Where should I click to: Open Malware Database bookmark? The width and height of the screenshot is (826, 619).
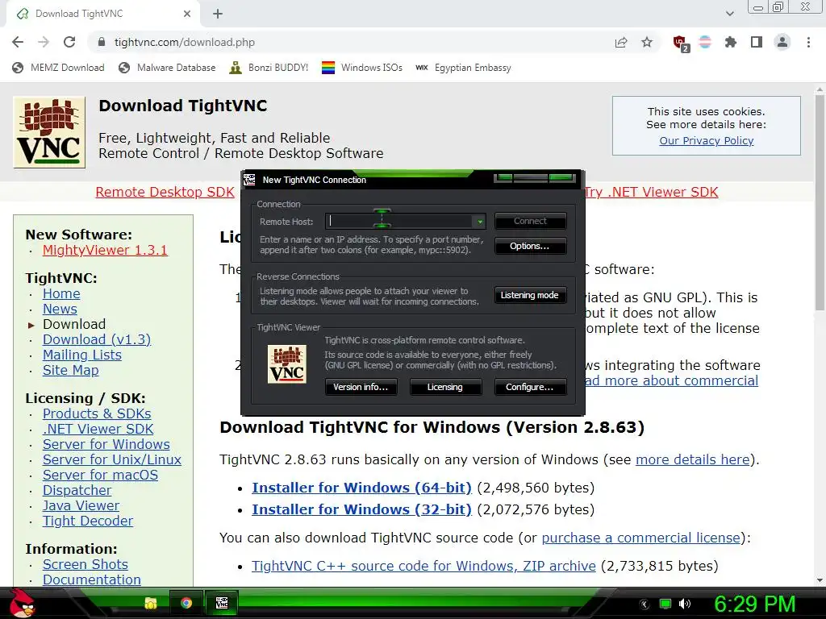click(x=167, y=68)
